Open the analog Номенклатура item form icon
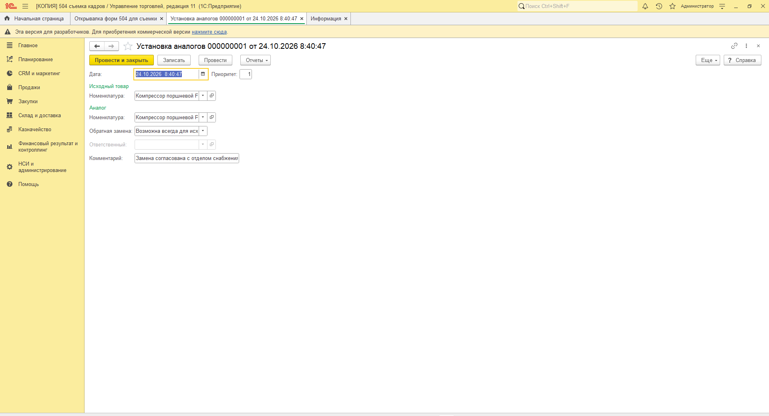 (x=211, y=117)
